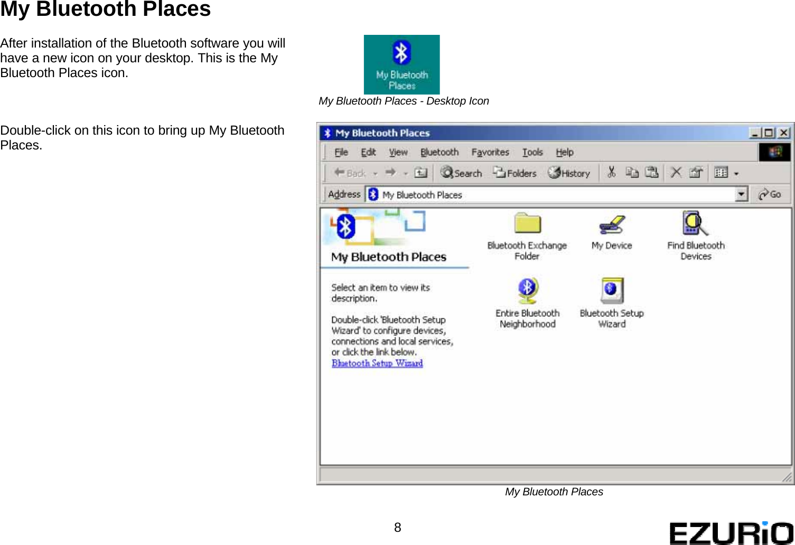Image resolution: width=795 pixels, height=545 pixels.
Task: Expand the Forward history dropdown arrow
Action: coord(406,173)
